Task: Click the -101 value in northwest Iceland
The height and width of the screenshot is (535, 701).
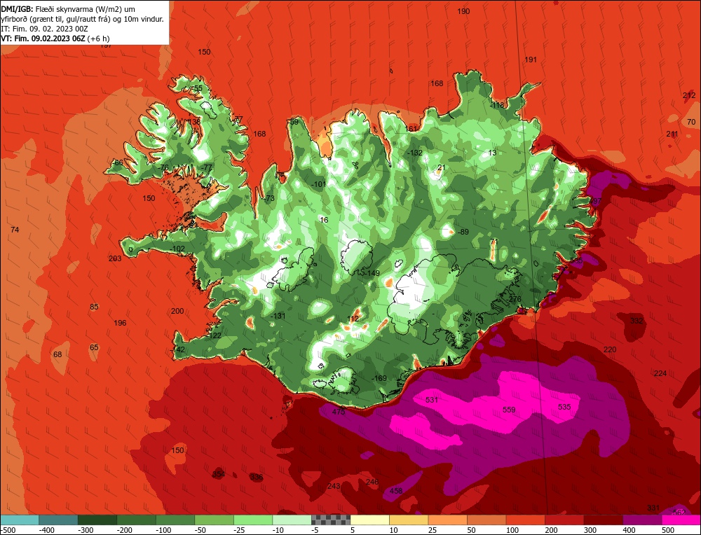Action: (318, 184)
